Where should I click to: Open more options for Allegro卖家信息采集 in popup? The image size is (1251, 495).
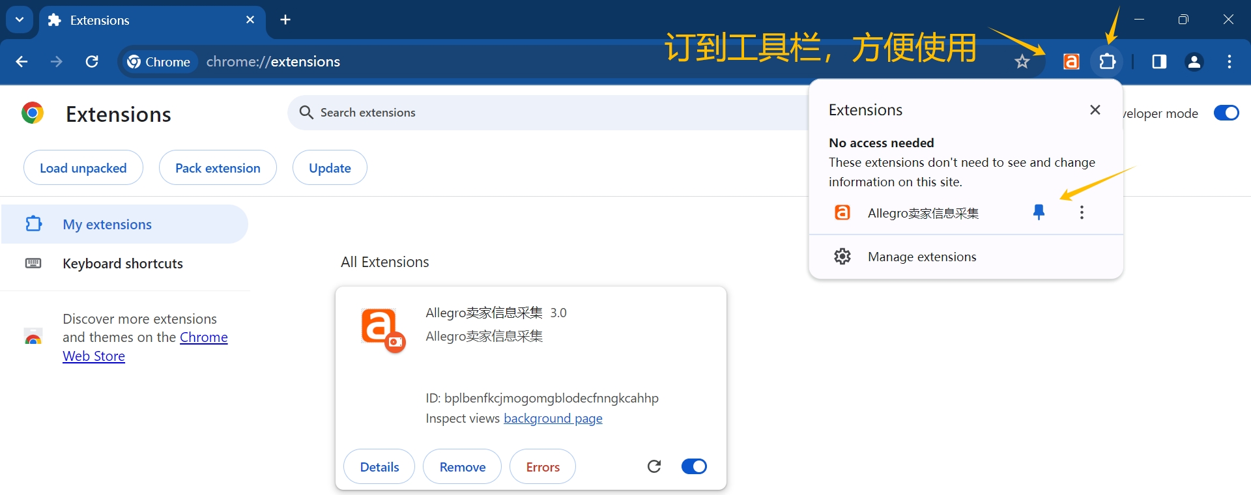[x=1082, y=212]
